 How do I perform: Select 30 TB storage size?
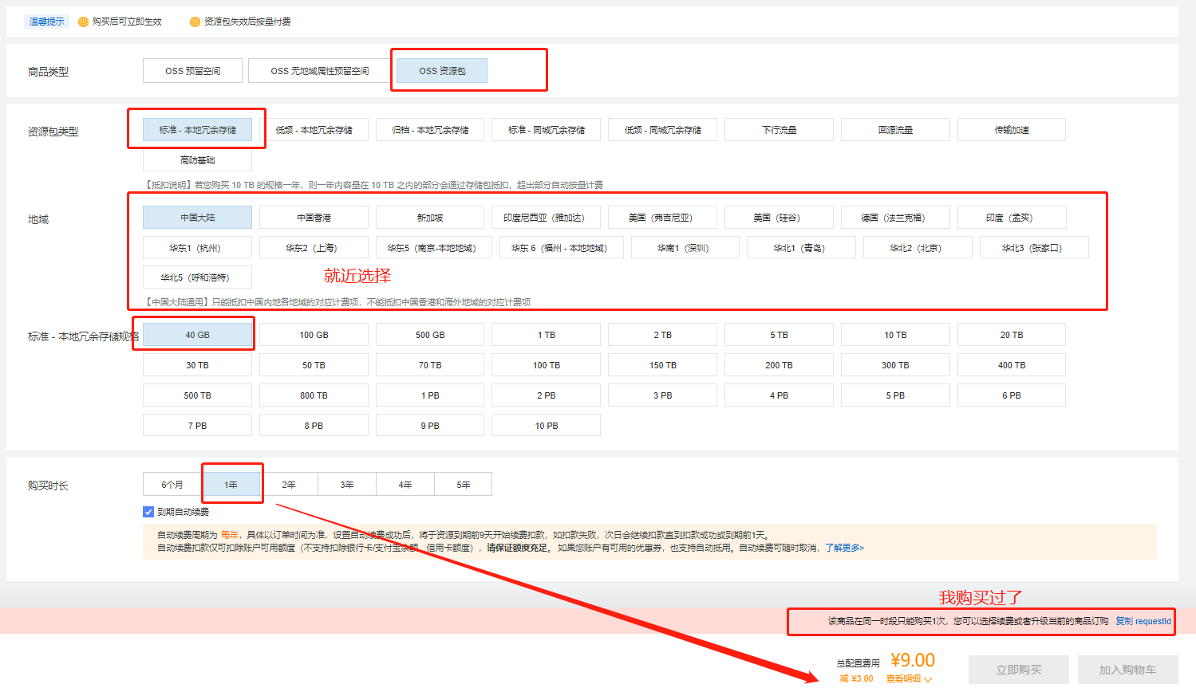[x=197, y=365]
